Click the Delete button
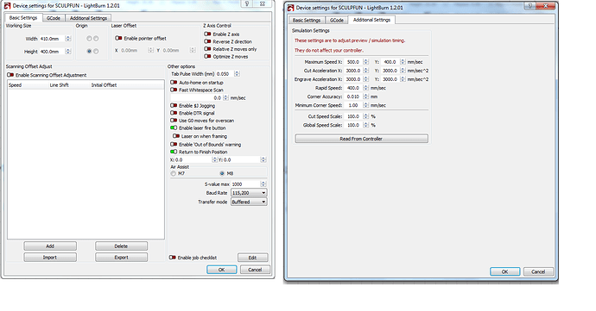This screenshot has width=596, height=311. pyautogui.click(x=121, y=246)
